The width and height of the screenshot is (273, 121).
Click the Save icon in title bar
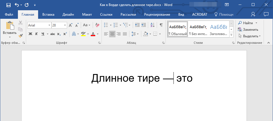(x=8, y=5)
